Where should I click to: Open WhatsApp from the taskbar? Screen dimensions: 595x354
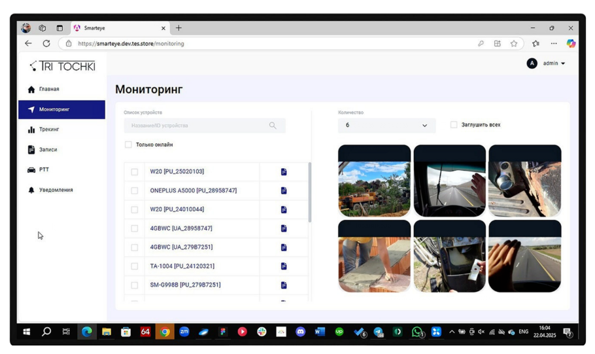pyautogui.click(x=417, y=332)
